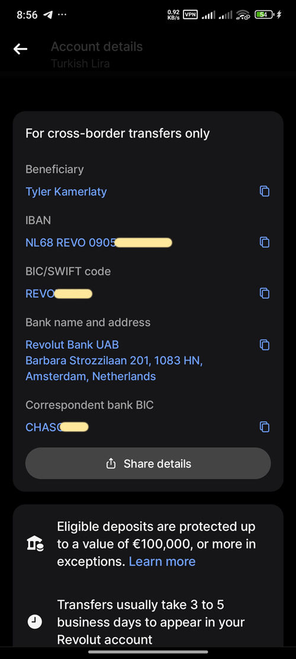Tap the VPN status bar indicator
Viewport: 296px width, 659px height.
pos(191,15)
